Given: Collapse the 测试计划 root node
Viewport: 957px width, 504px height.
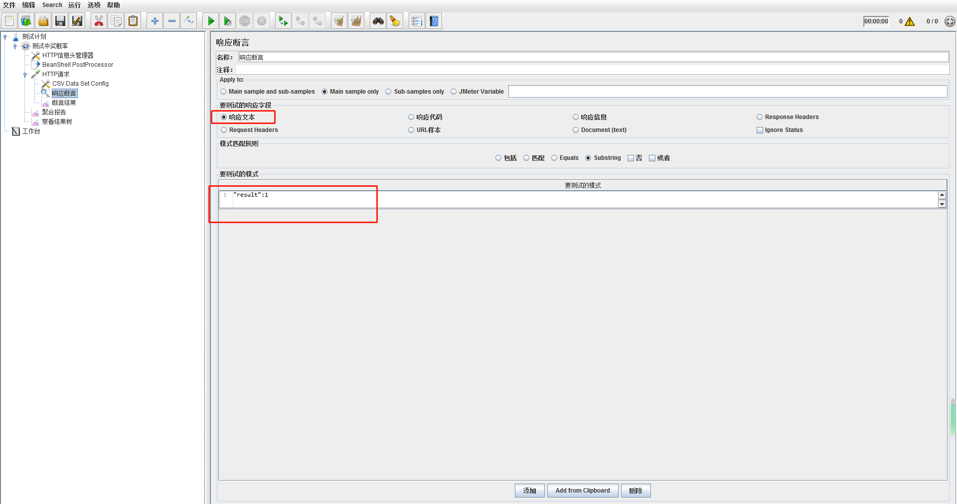Looking at the screenshot, I should pos(5,37).
